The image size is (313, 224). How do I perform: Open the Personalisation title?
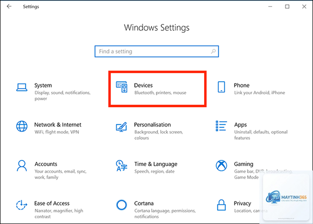tap(152, 125)
